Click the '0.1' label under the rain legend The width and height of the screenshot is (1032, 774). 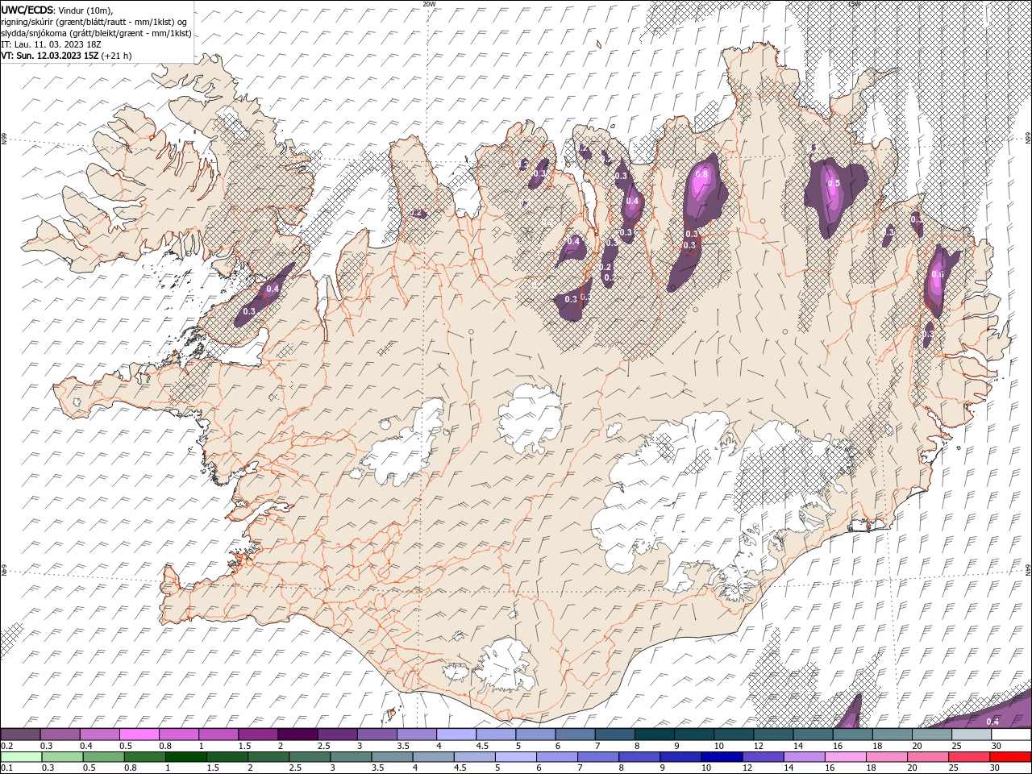[6, 768]
